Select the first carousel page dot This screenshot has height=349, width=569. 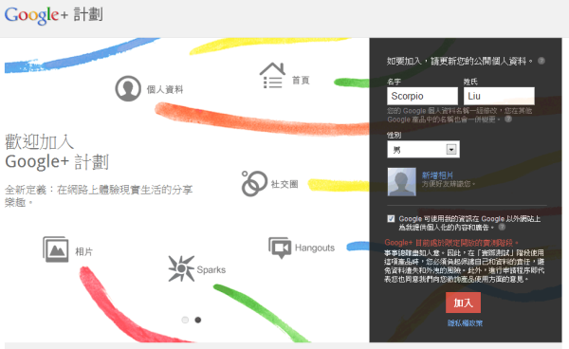pos(185,320)
